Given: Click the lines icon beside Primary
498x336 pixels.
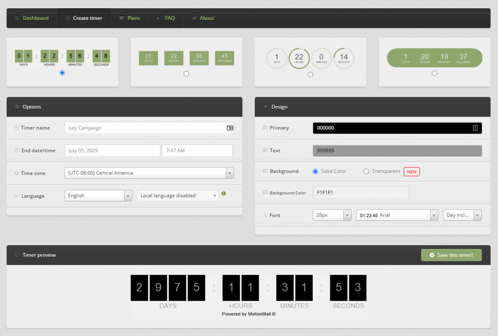Looking at the screenshot, I should click(265, 128).
